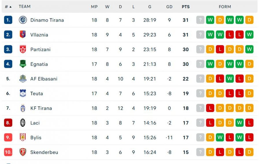260x164 pixels.
Task: Click the Dinamo Tirana club crest
Action: pos(23,20)
